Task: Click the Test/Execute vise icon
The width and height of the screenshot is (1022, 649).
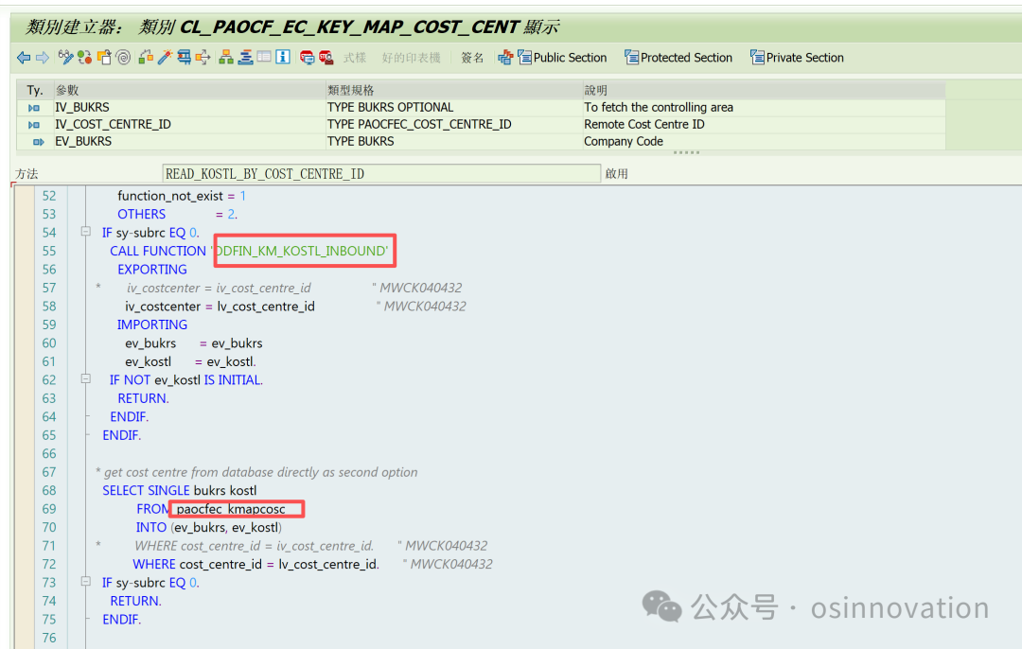Action: pos(185,58)
